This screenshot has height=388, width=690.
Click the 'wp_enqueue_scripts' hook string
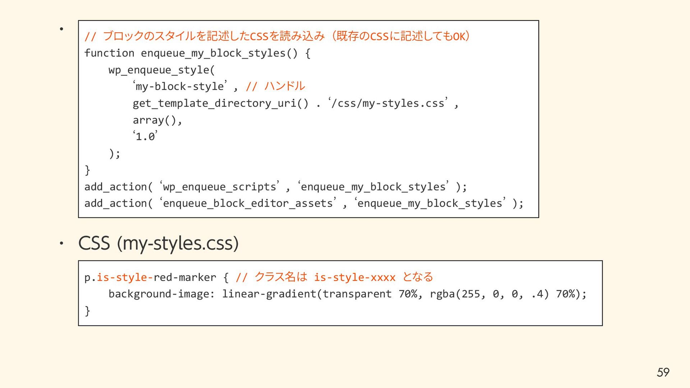pyautogui.click(x=219, y=187)
